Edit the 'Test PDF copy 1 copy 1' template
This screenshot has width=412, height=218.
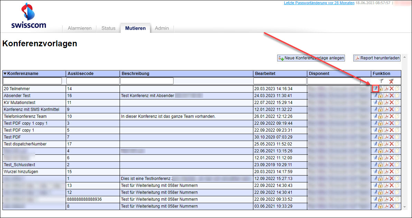[375, 123]
